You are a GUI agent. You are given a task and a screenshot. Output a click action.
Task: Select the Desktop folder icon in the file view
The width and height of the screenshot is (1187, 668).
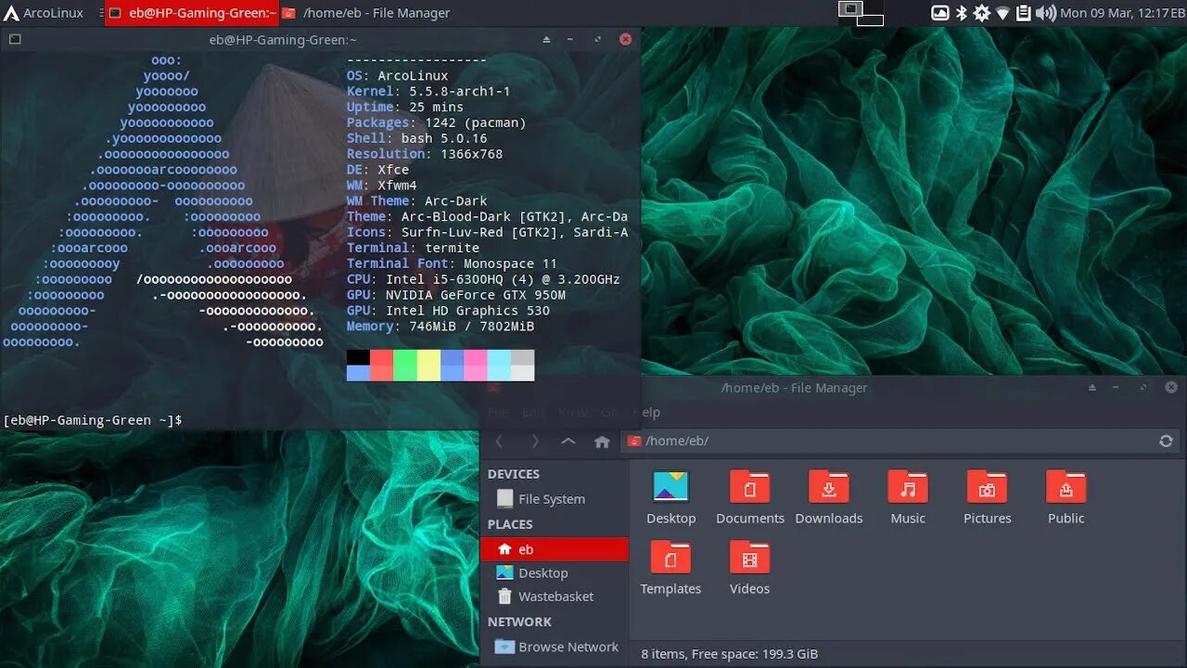coord(670,498)
